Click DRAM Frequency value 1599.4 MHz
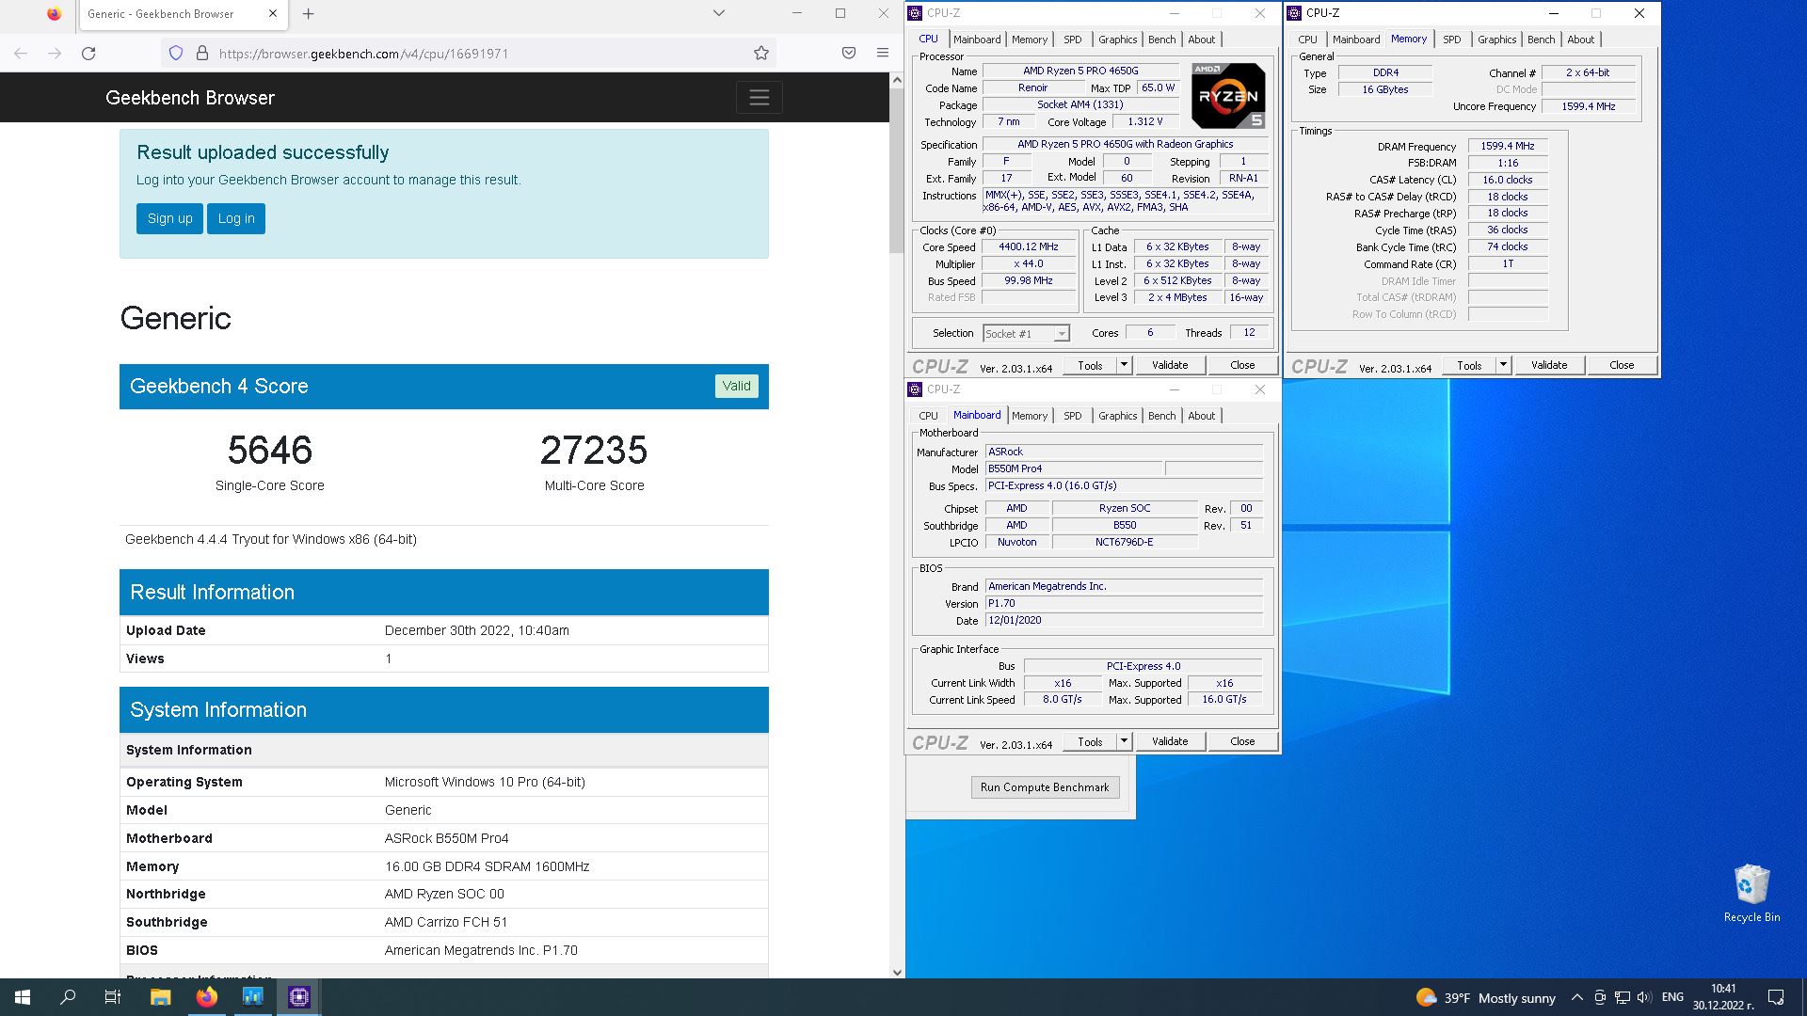 point(1507,146)
